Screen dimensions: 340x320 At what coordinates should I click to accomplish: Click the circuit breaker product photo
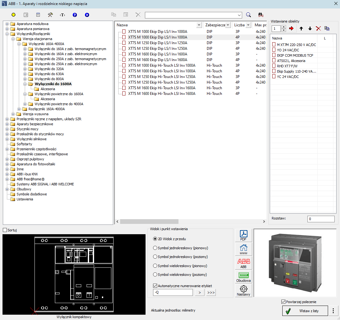[x=295, y=263]
